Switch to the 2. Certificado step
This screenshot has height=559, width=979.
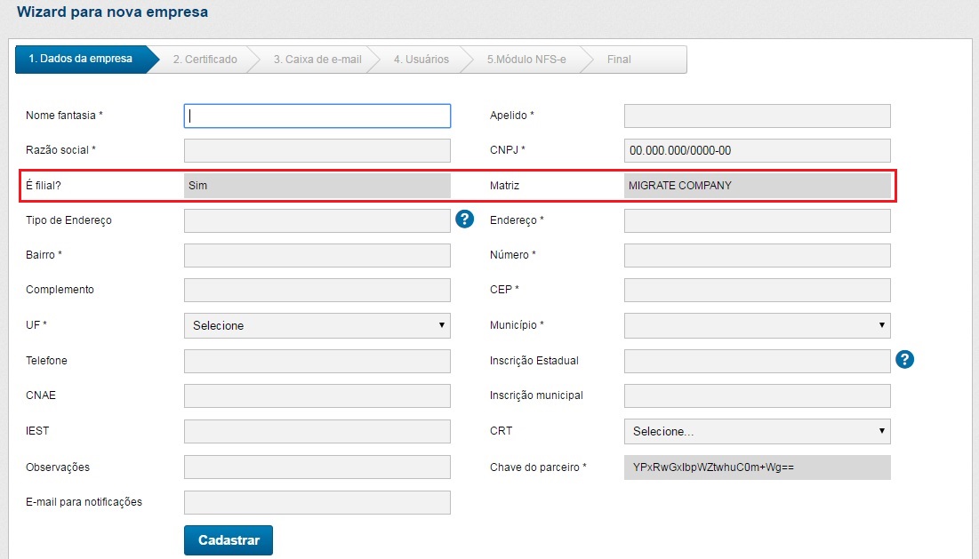pos(205,60)
